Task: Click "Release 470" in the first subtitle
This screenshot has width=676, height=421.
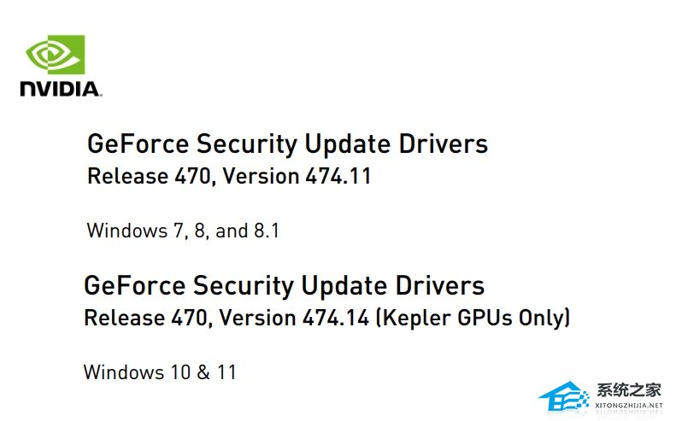Action: 140,177
